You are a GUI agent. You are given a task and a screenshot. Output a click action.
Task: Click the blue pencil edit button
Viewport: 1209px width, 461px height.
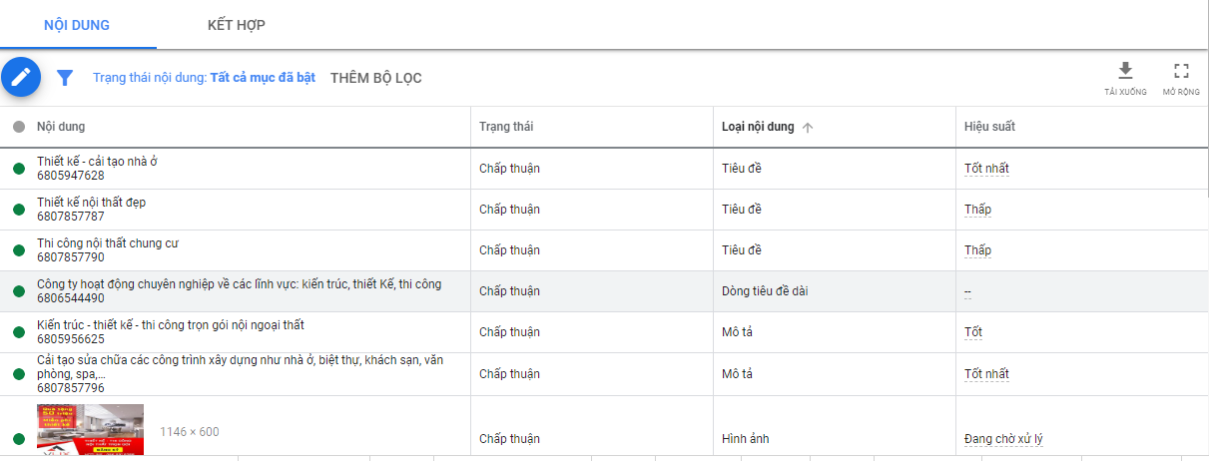(21, 77)
